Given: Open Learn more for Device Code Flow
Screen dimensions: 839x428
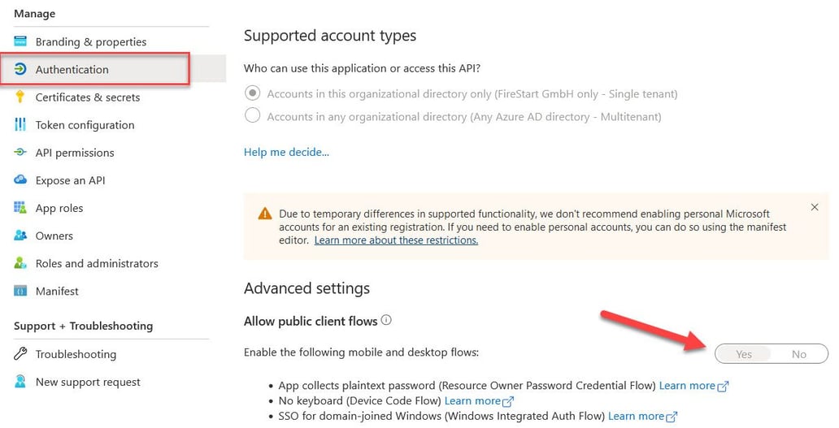Looking at the screenshot, I should [479, 400].
